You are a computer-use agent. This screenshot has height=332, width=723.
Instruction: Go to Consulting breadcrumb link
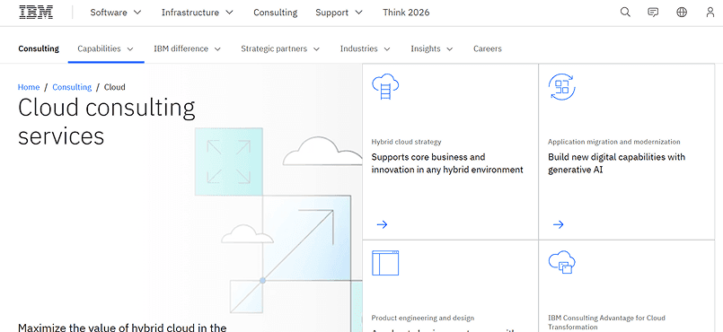click(72, 87)
